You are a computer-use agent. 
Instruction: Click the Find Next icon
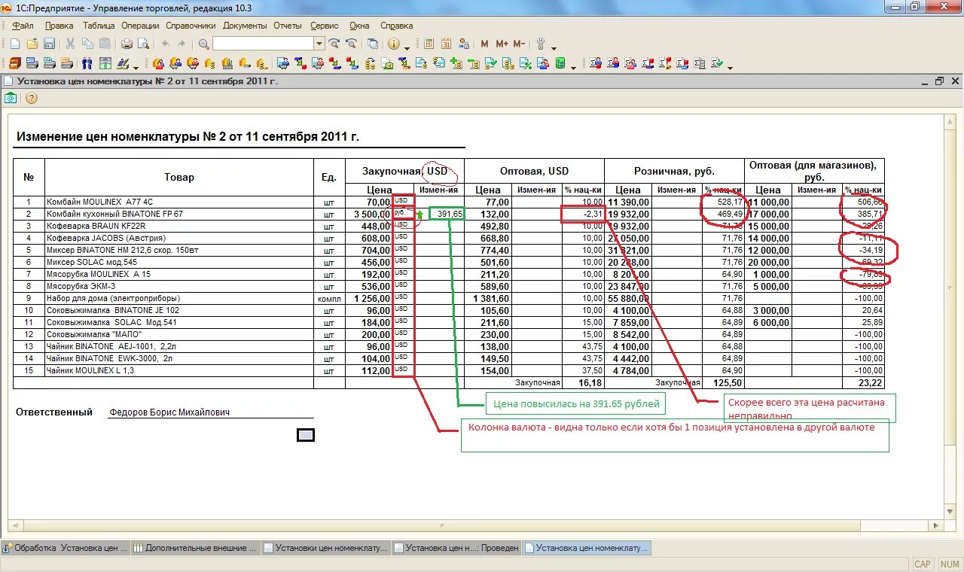[334, 44]
